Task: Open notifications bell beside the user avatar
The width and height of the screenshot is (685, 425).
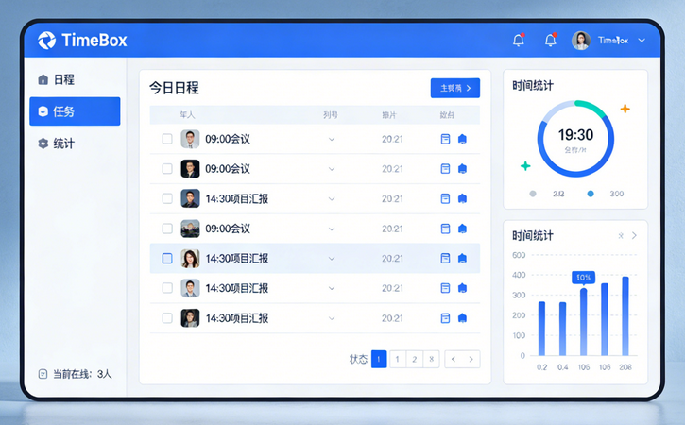Action: coord(550,40)
